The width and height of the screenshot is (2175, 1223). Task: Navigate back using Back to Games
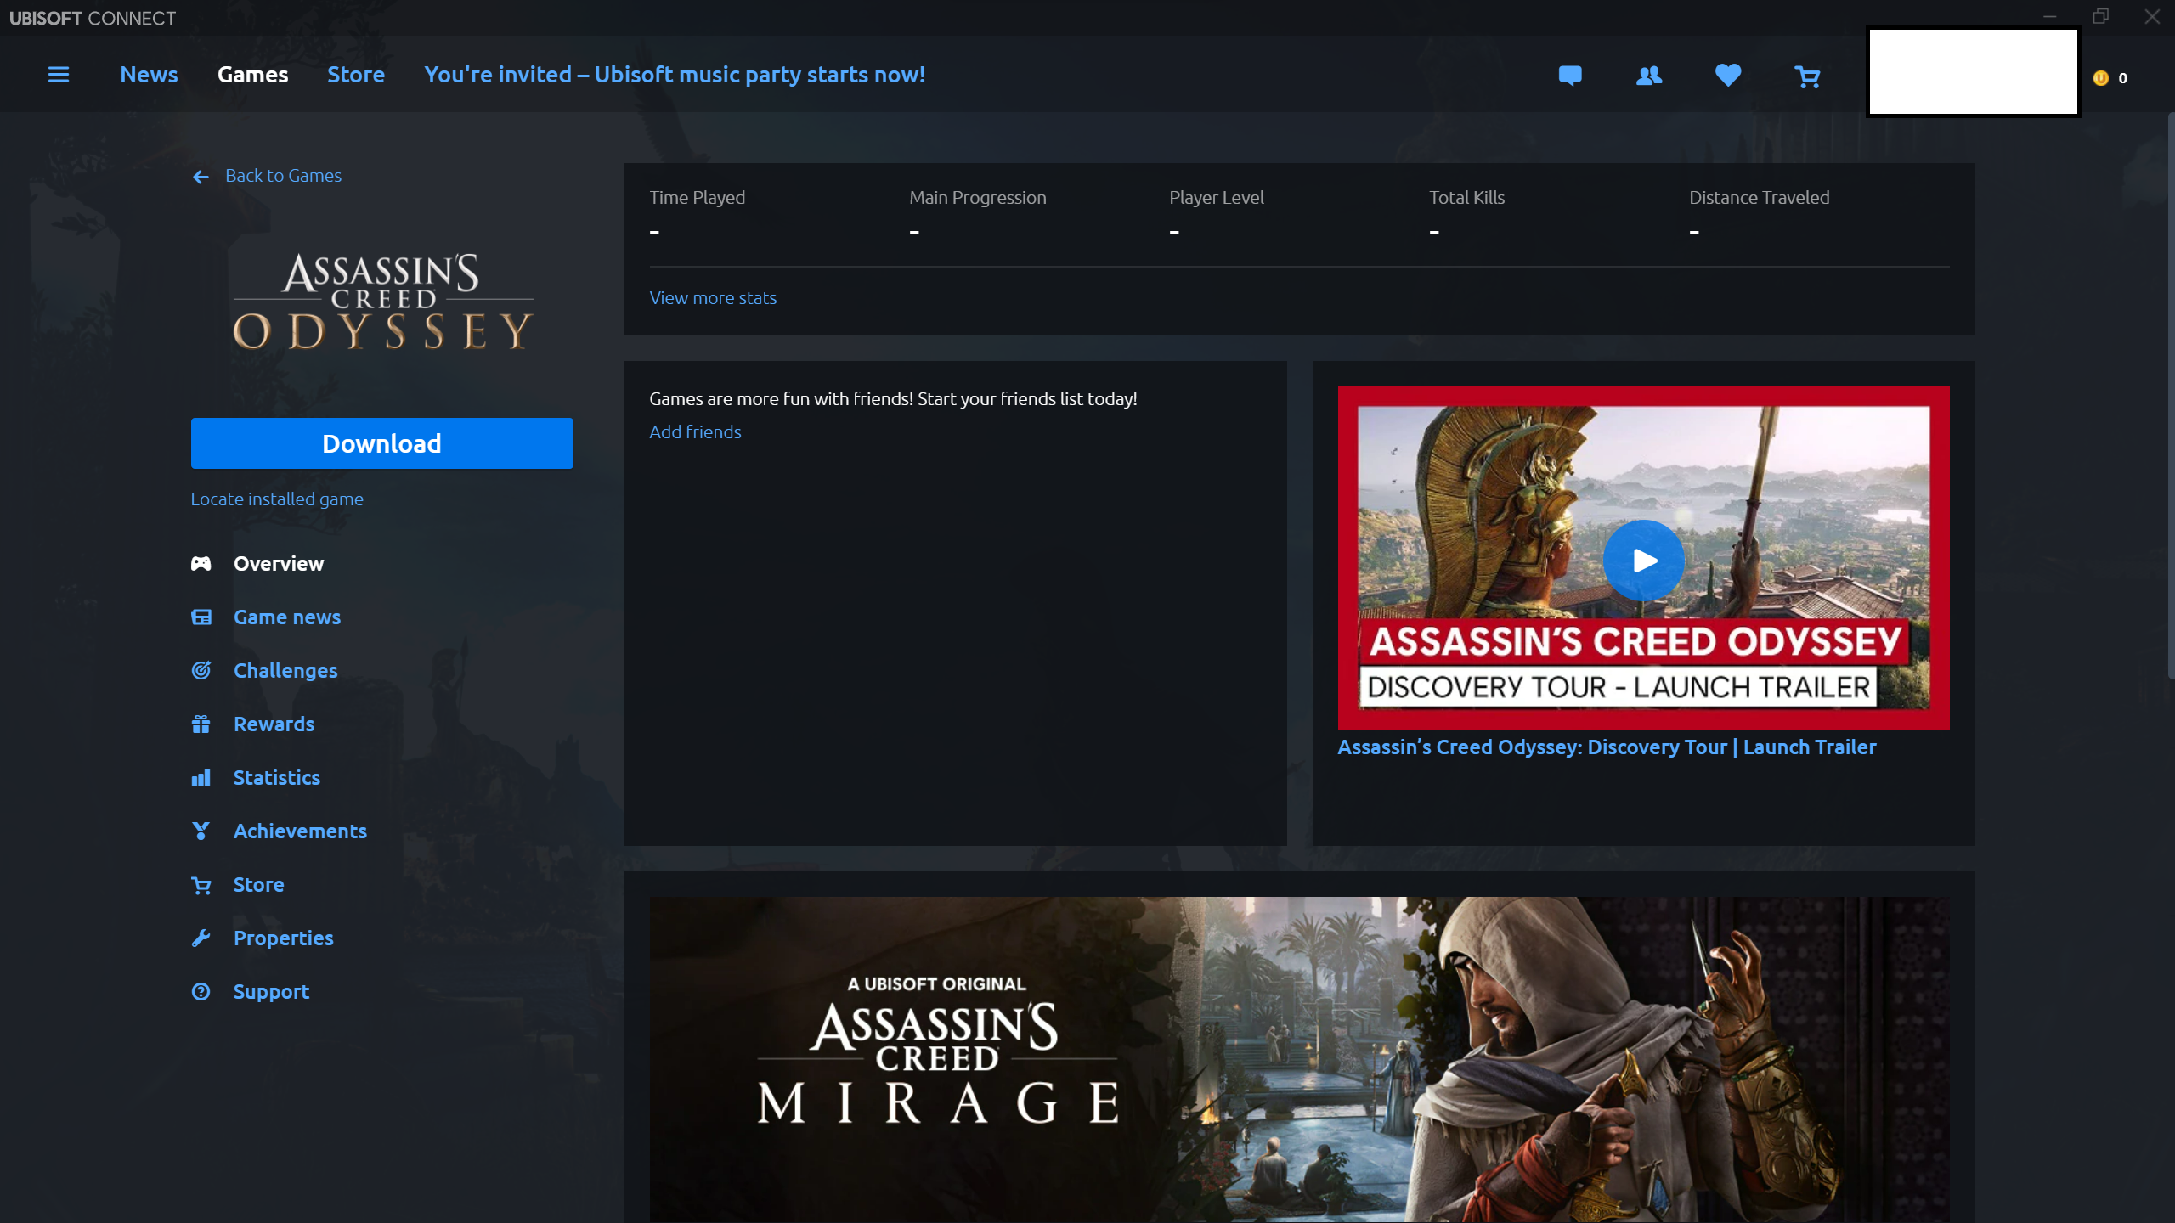[268, 176]
